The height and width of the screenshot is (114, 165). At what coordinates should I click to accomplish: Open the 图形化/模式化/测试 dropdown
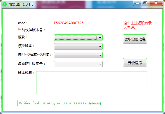[x=78, y=55]
